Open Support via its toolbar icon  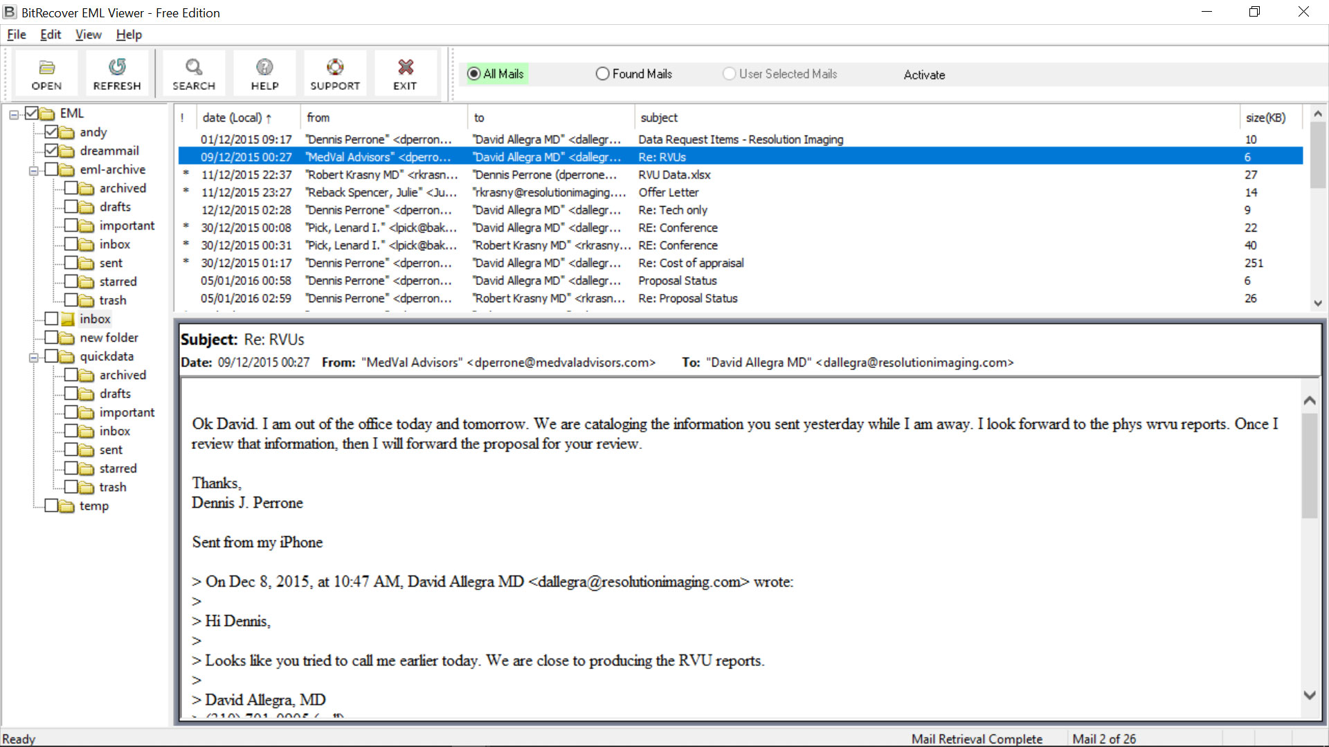coord(335,73)
